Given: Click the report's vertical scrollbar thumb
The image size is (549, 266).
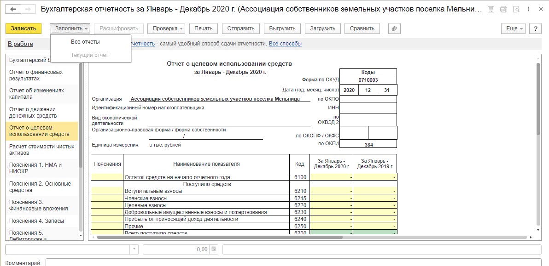Looking at the screenshot, I should (x=538, y=99).
